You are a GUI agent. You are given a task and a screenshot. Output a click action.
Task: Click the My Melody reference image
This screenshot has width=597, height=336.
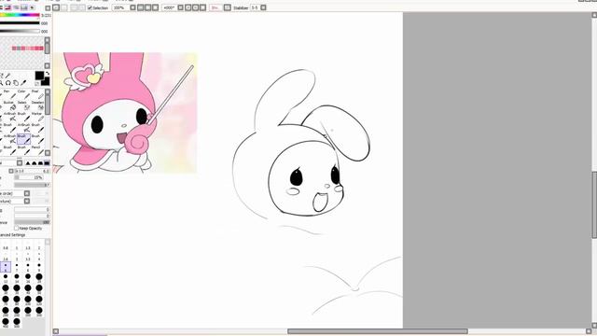click(125, 112)
